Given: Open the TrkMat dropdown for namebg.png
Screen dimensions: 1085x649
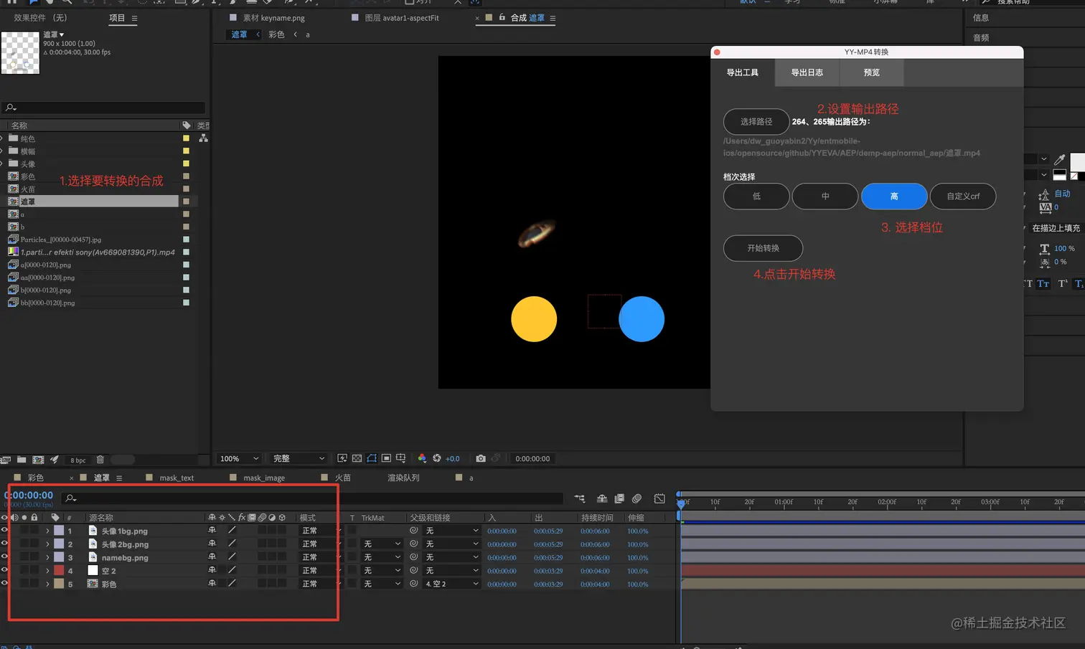Looking at the screenshot, I should pyautogui.click(x=381, y=557).
